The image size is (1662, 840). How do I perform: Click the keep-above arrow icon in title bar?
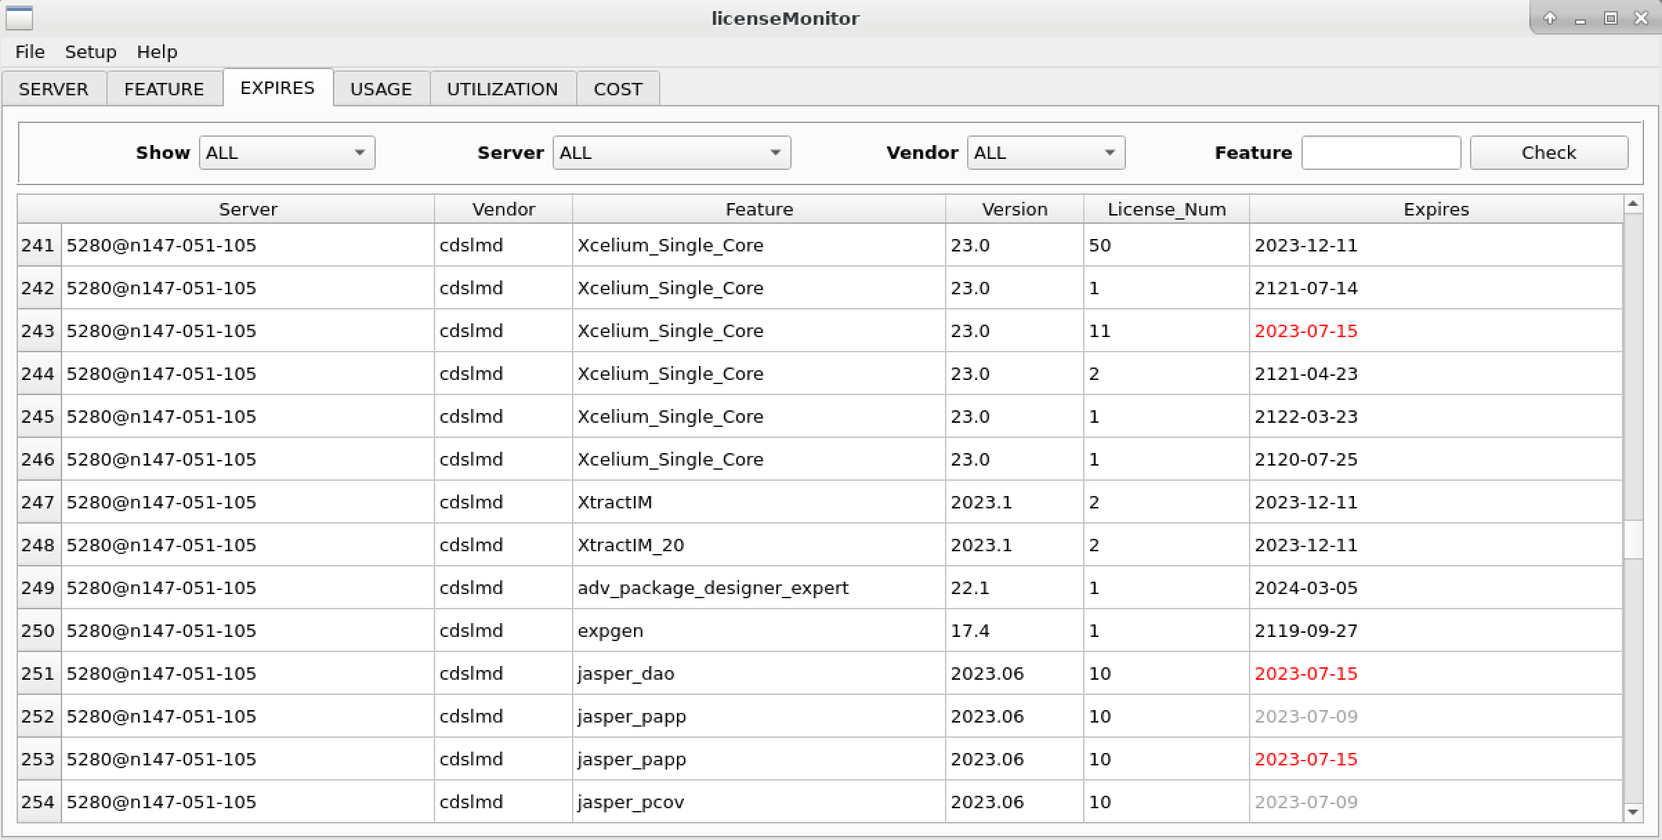pos(1549,19)
